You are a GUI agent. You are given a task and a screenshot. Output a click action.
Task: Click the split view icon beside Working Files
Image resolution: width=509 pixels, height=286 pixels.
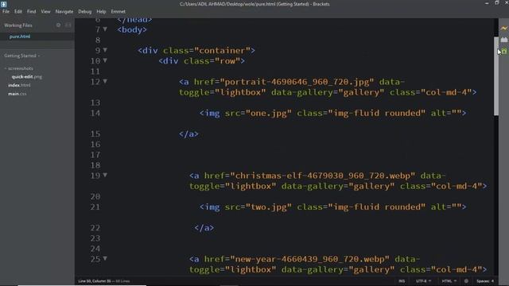point(68,25)
